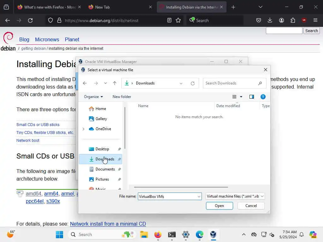This screenshot has width=323, height=242.
Task: Open the amd64 image link
Action: tap(33, 194)
